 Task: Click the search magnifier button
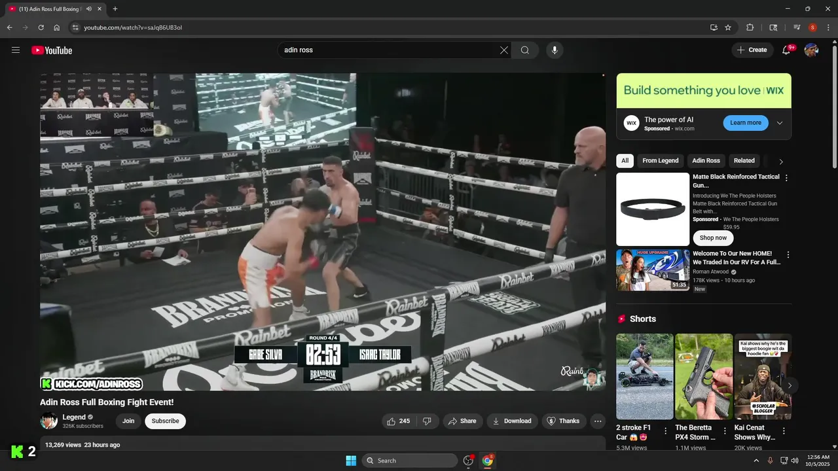[525, 50]
